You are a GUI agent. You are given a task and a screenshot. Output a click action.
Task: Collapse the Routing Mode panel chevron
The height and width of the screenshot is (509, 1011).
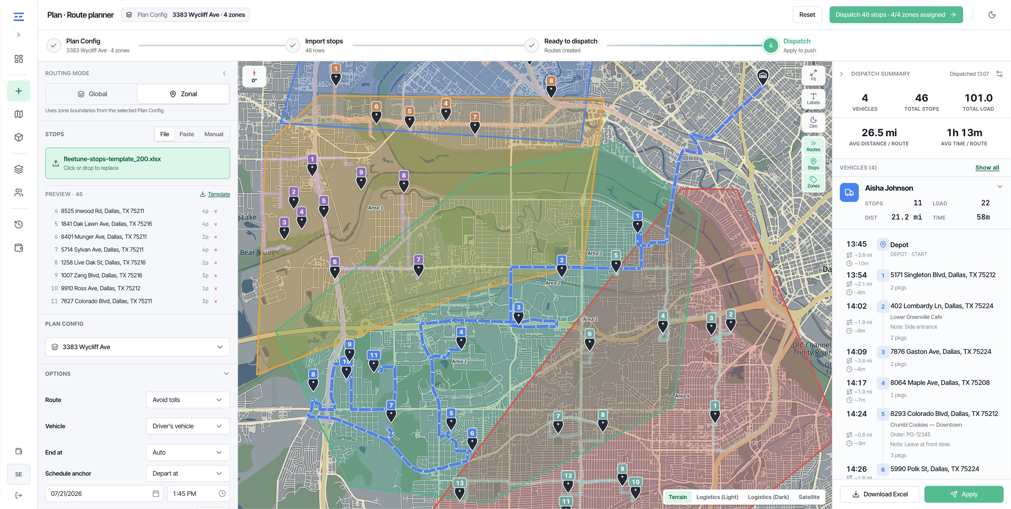[x=224, y=73]
